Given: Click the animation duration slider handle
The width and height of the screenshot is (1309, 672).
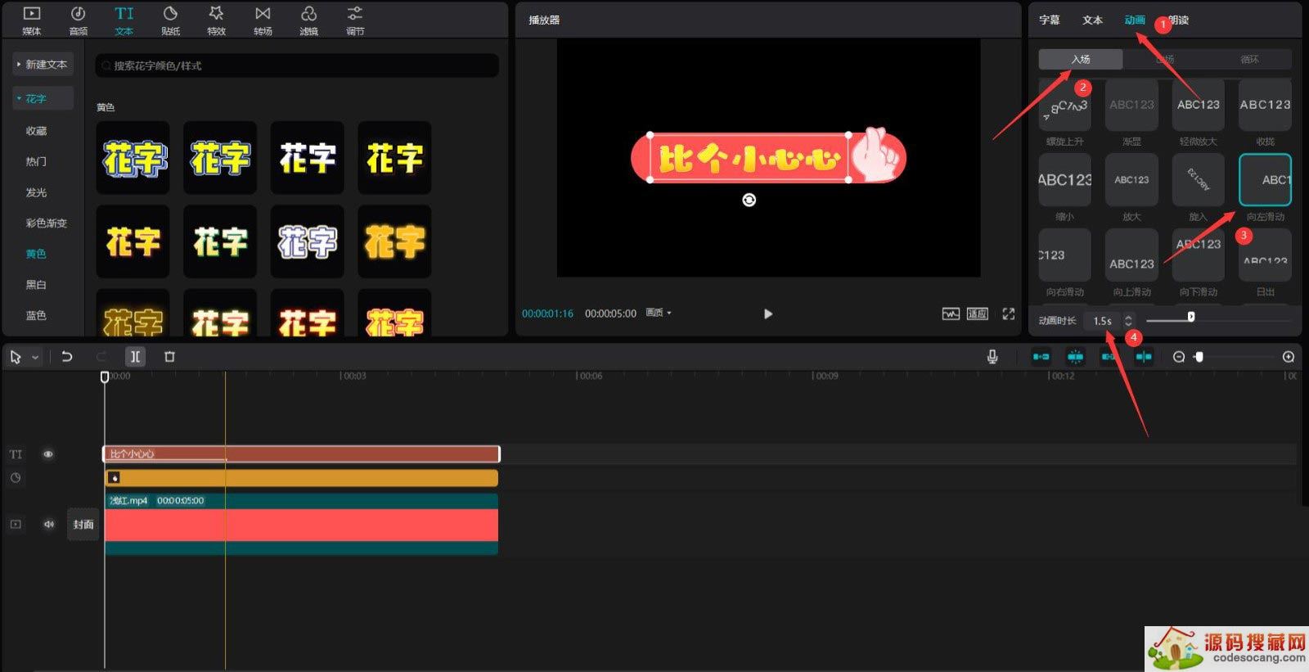Looking at the screenshot, I should [1190, 317].
